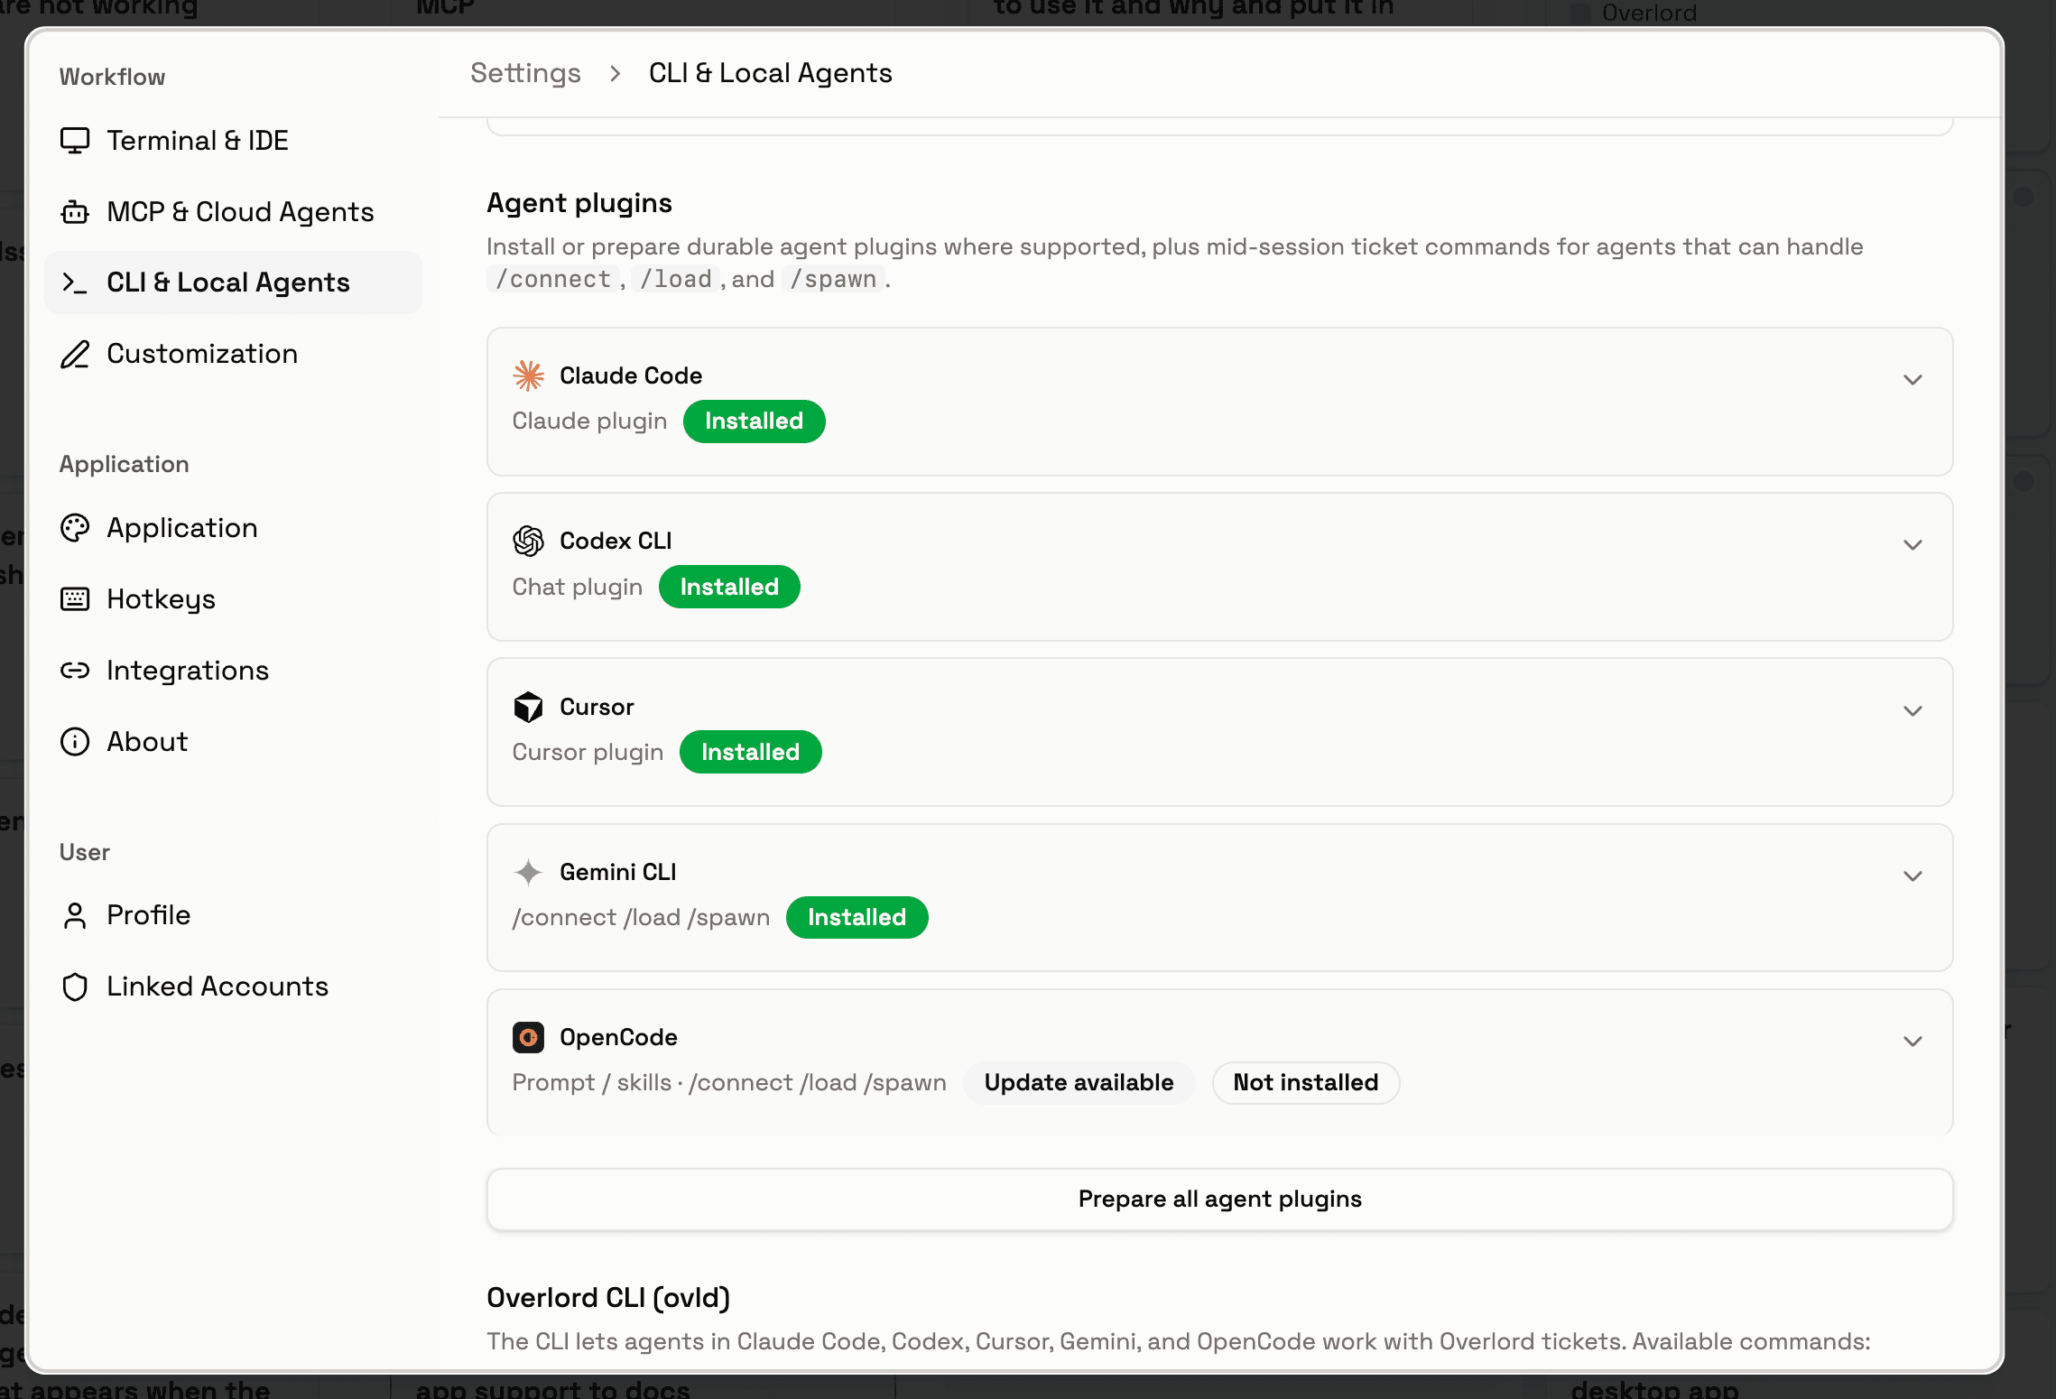This screenshot has height=1399, width=2056.
Task: Click the Overlord CLI (ovld) heading
Action: click(x=608, y=1298)
